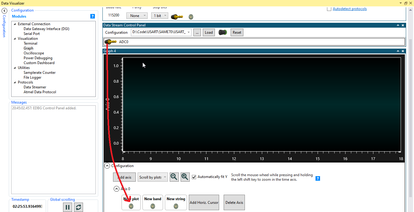The height and width of the screenshot is (212, 414).
Task: Collapse the Utilities tree node
Action: point(15,68)
